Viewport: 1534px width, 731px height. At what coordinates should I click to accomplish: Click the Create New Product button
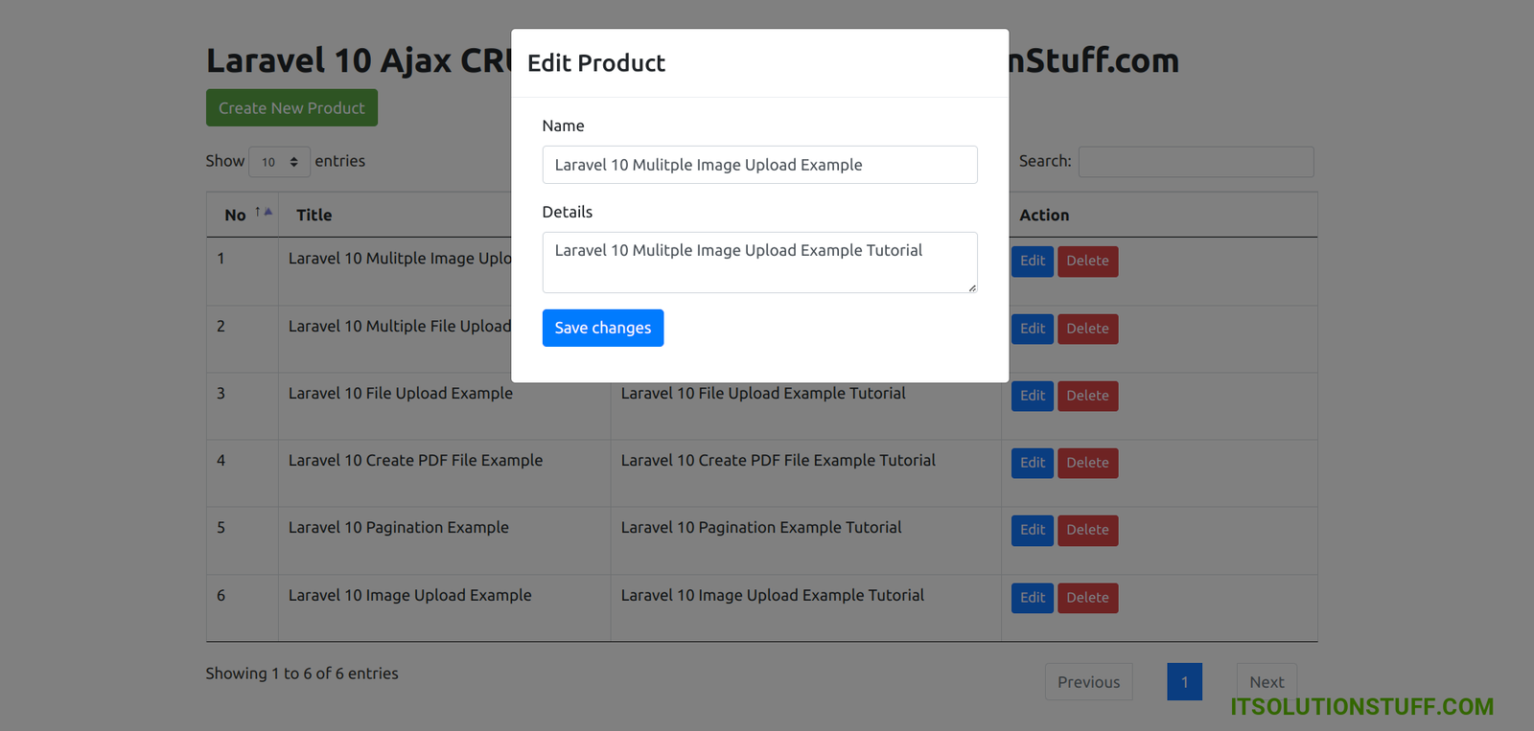[291, 108]
